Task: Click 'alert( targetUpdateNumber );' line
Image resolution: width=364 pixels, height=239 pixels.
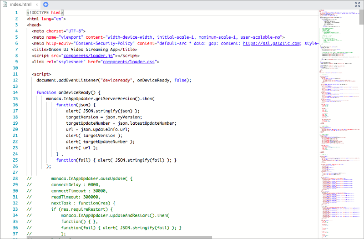Action: [x=100, y=142]
